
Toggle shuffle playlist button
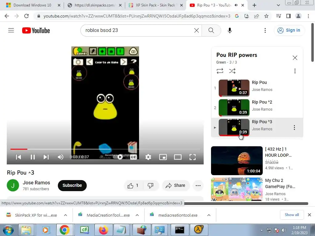click(x=232, y=71)
